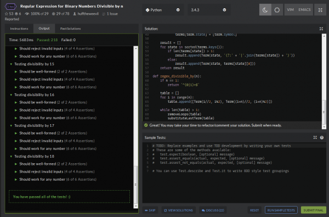The height and width of the screenshot is (217, 329).
Task: Click solution editor scrollbar down arrow
Action: click(324, 127)
